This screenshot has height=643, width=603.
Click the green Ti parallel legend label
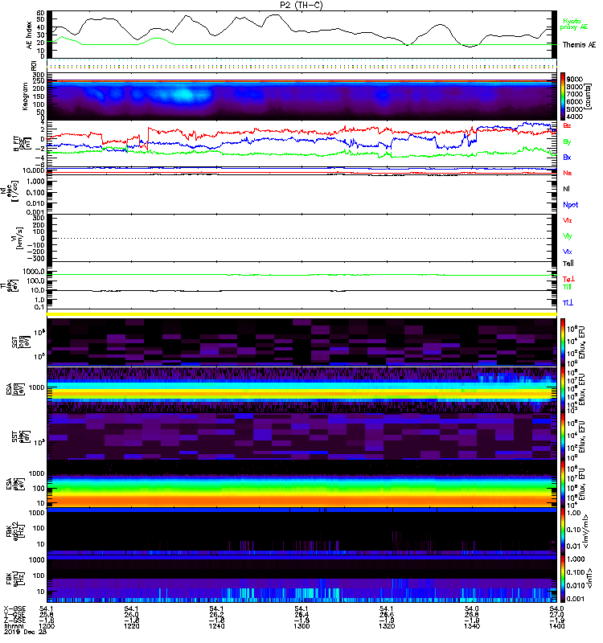[567, 287]
